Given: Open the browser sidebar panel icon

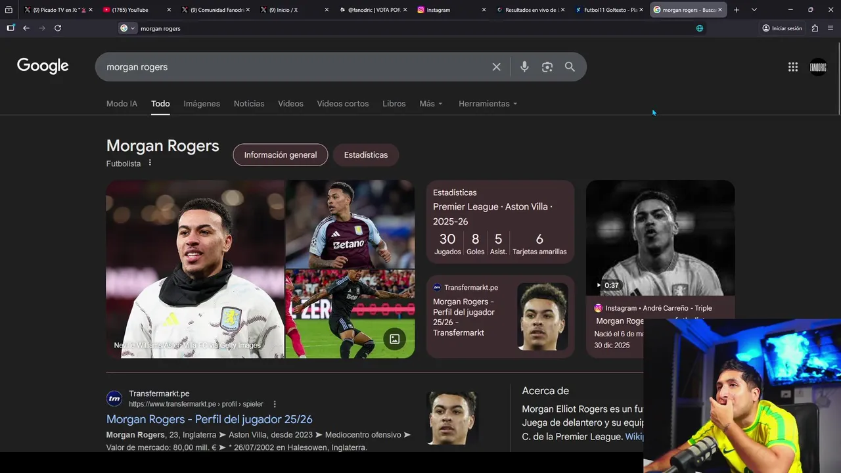Looking at the screenshot, I should pyautogui.click(x=11, y=28).
